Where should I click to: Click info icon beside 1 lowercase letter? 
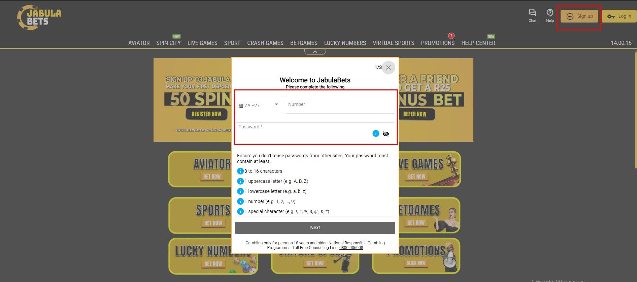(x=240, y=191)
